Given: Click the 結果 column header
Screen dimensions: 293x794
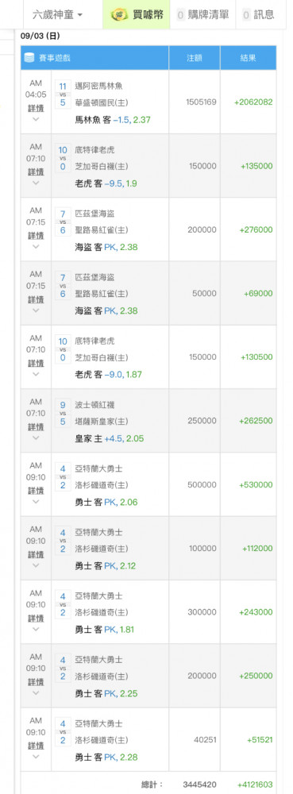Looking at the screenshot, I should click(248, 58).
